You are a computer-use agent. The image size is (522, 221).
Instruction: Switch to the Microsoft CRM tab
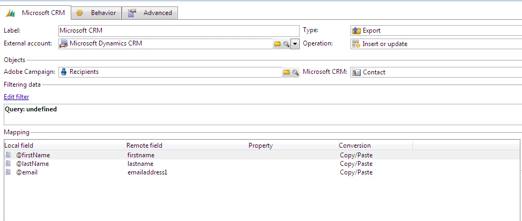tap(36, 13)
